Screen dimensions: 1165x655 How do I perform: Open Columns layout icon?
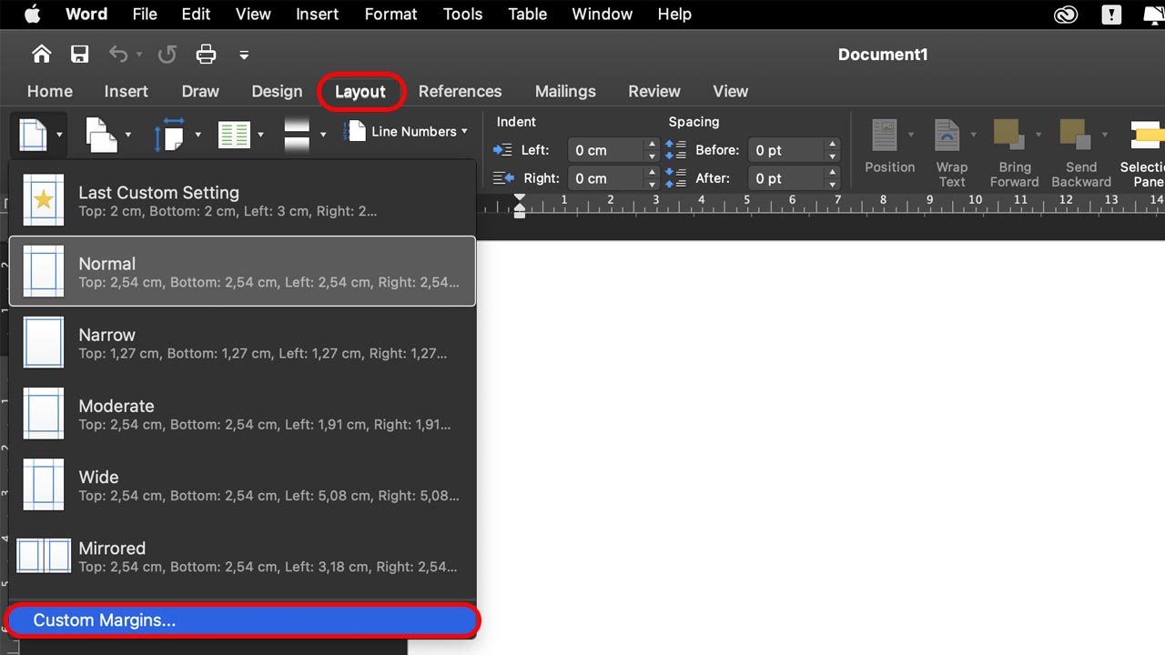click(x=234, y=135)
